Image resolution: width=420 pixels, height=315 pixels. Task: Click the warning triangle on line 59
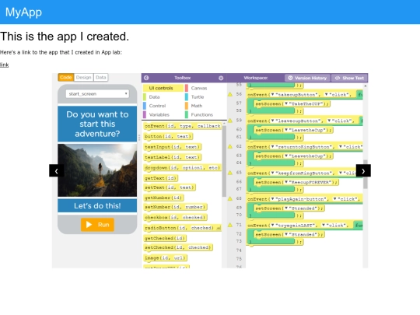[x=230, y=121]
